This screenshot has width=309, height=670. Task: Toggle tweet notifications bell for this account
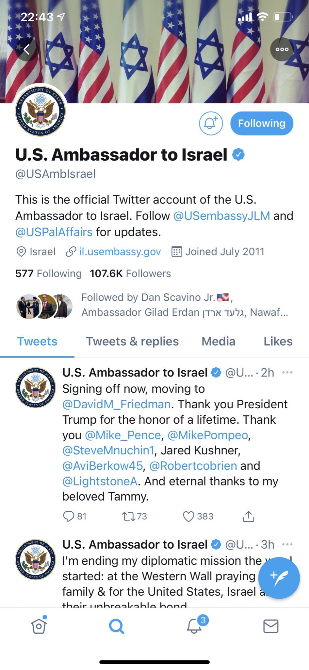(x=211, y=123)
